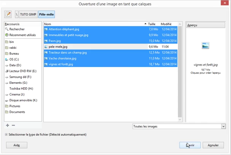Click the minus icon to remove bookmark

13,125
